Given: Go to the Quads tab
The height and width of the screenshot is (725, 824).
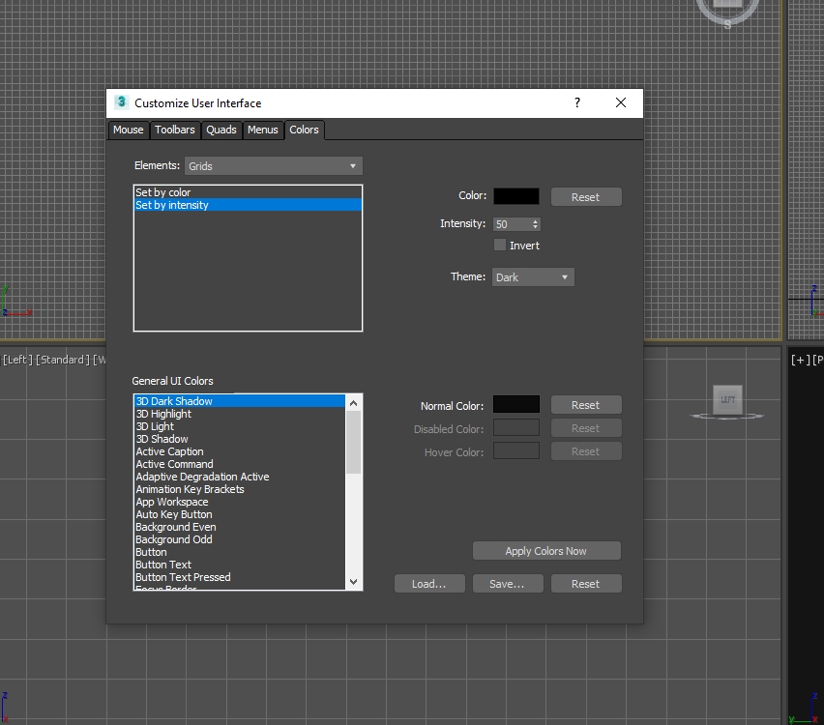Looking at the screenshot, I should click(x=221, y=130).
